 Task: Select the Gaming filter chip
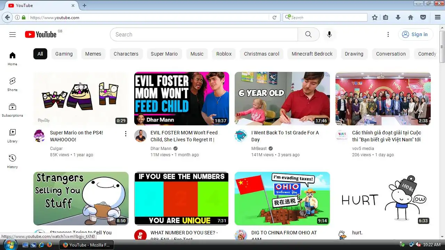64,54
